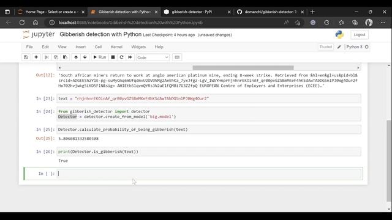
Task: Click the output horizontal scrollbar thumb
Action: click(243, 68)
